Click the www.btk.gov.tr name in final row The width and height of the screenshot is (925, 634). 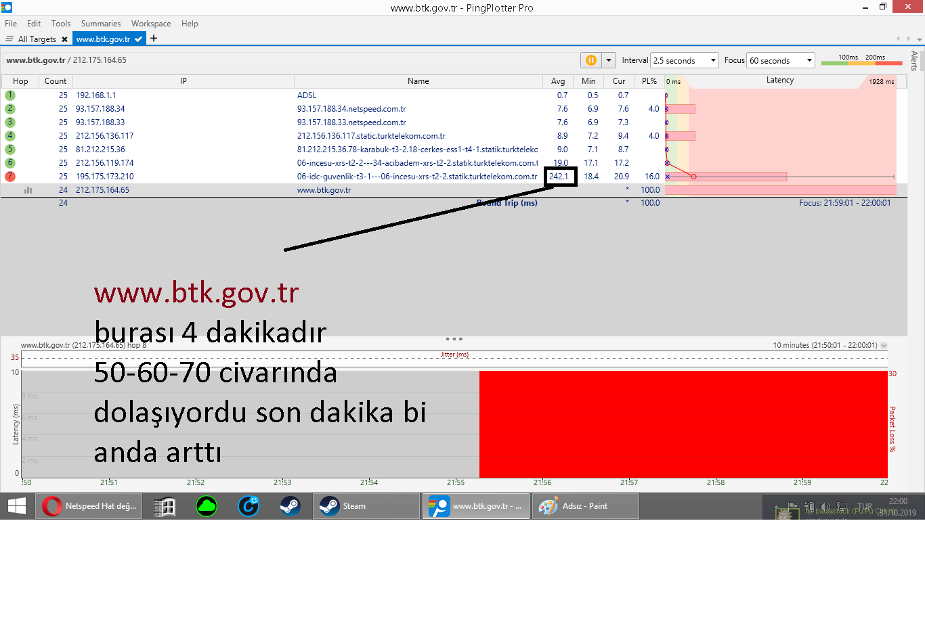(324, 190)
